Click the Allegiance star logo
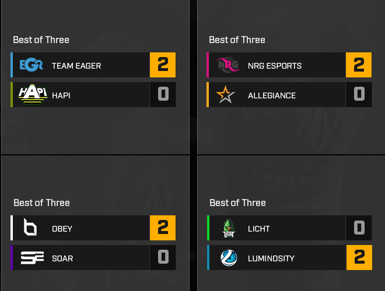The width and height of the screenshot is (385, 291). [225, 94]
